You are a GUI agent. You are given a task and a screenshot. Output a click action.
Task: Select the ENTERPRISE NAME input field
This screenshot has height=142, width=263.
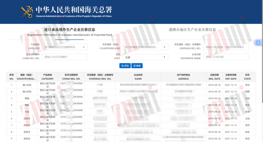point(226,57)
